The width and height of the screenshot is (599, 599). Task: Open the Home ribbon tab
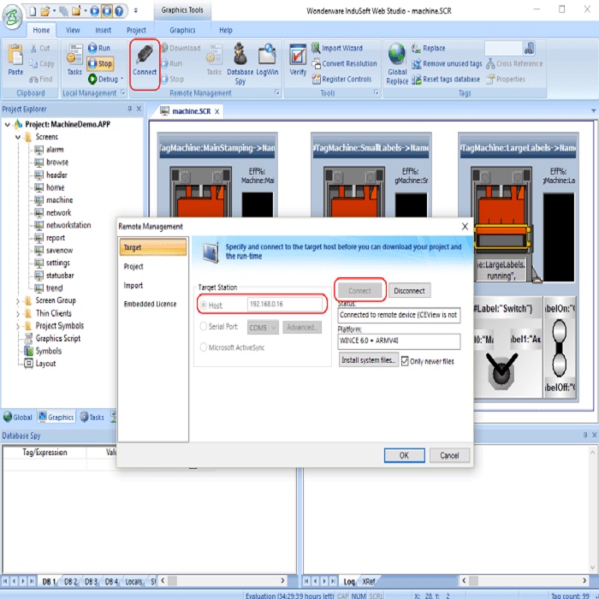pos(41,30)
